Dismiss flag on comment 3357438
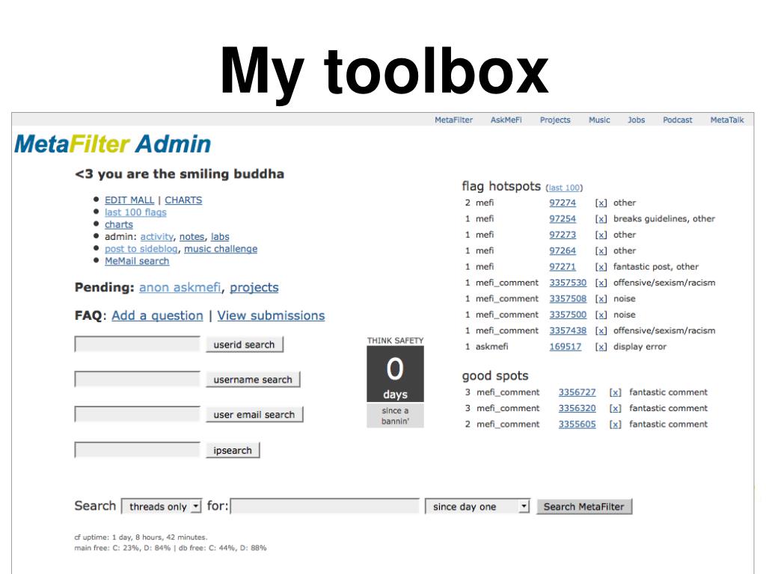 tap(601, 331)
